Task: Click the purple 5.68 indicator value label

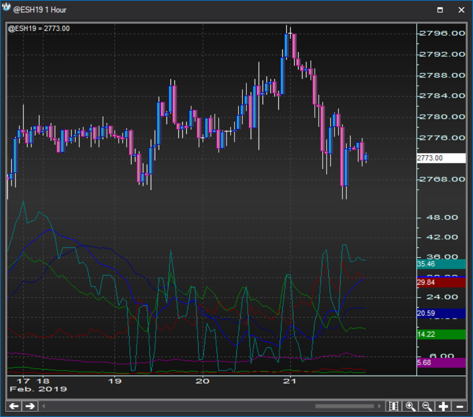Action: coord(441,362)
